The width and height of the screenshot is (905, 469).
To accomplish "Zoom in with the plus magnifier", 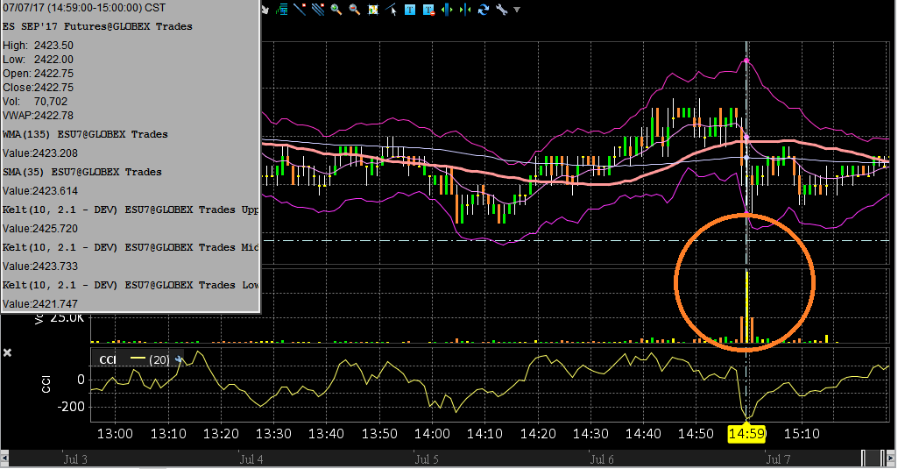I will pos(336,10).
